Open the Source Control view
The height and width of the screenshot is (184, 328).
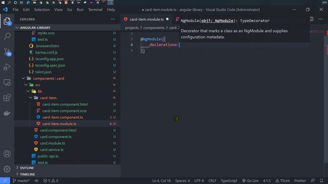(x=8, y=52)
